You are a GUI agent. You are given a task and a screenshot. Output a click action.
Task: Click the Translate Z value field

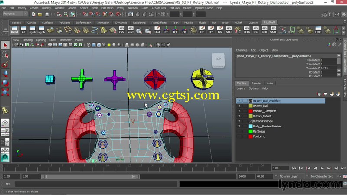(x=328, y=68)
